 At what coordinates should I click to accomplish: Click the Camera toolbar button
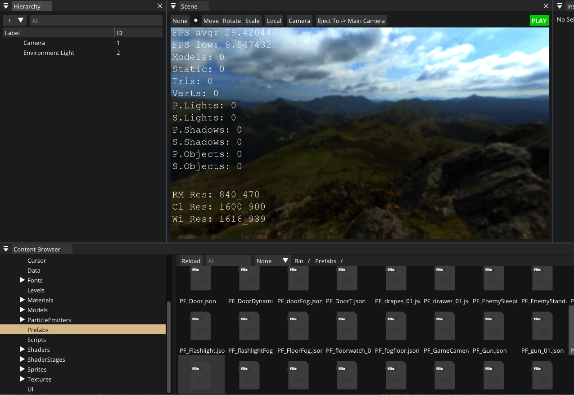pyautogui.click(x=299, y=21)
